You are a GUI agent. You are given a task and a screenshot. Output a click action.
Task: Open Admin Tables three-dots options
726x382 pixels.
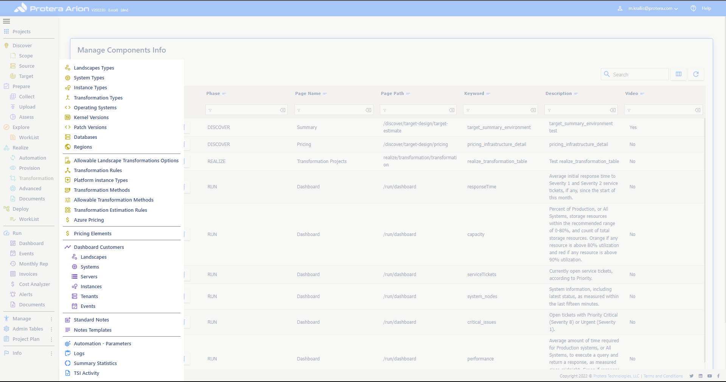[51, 329]
